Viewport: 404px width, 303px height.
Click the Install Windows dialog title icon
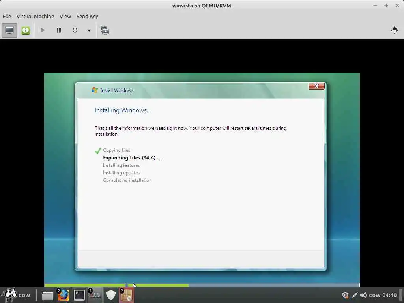coord(95,90)
